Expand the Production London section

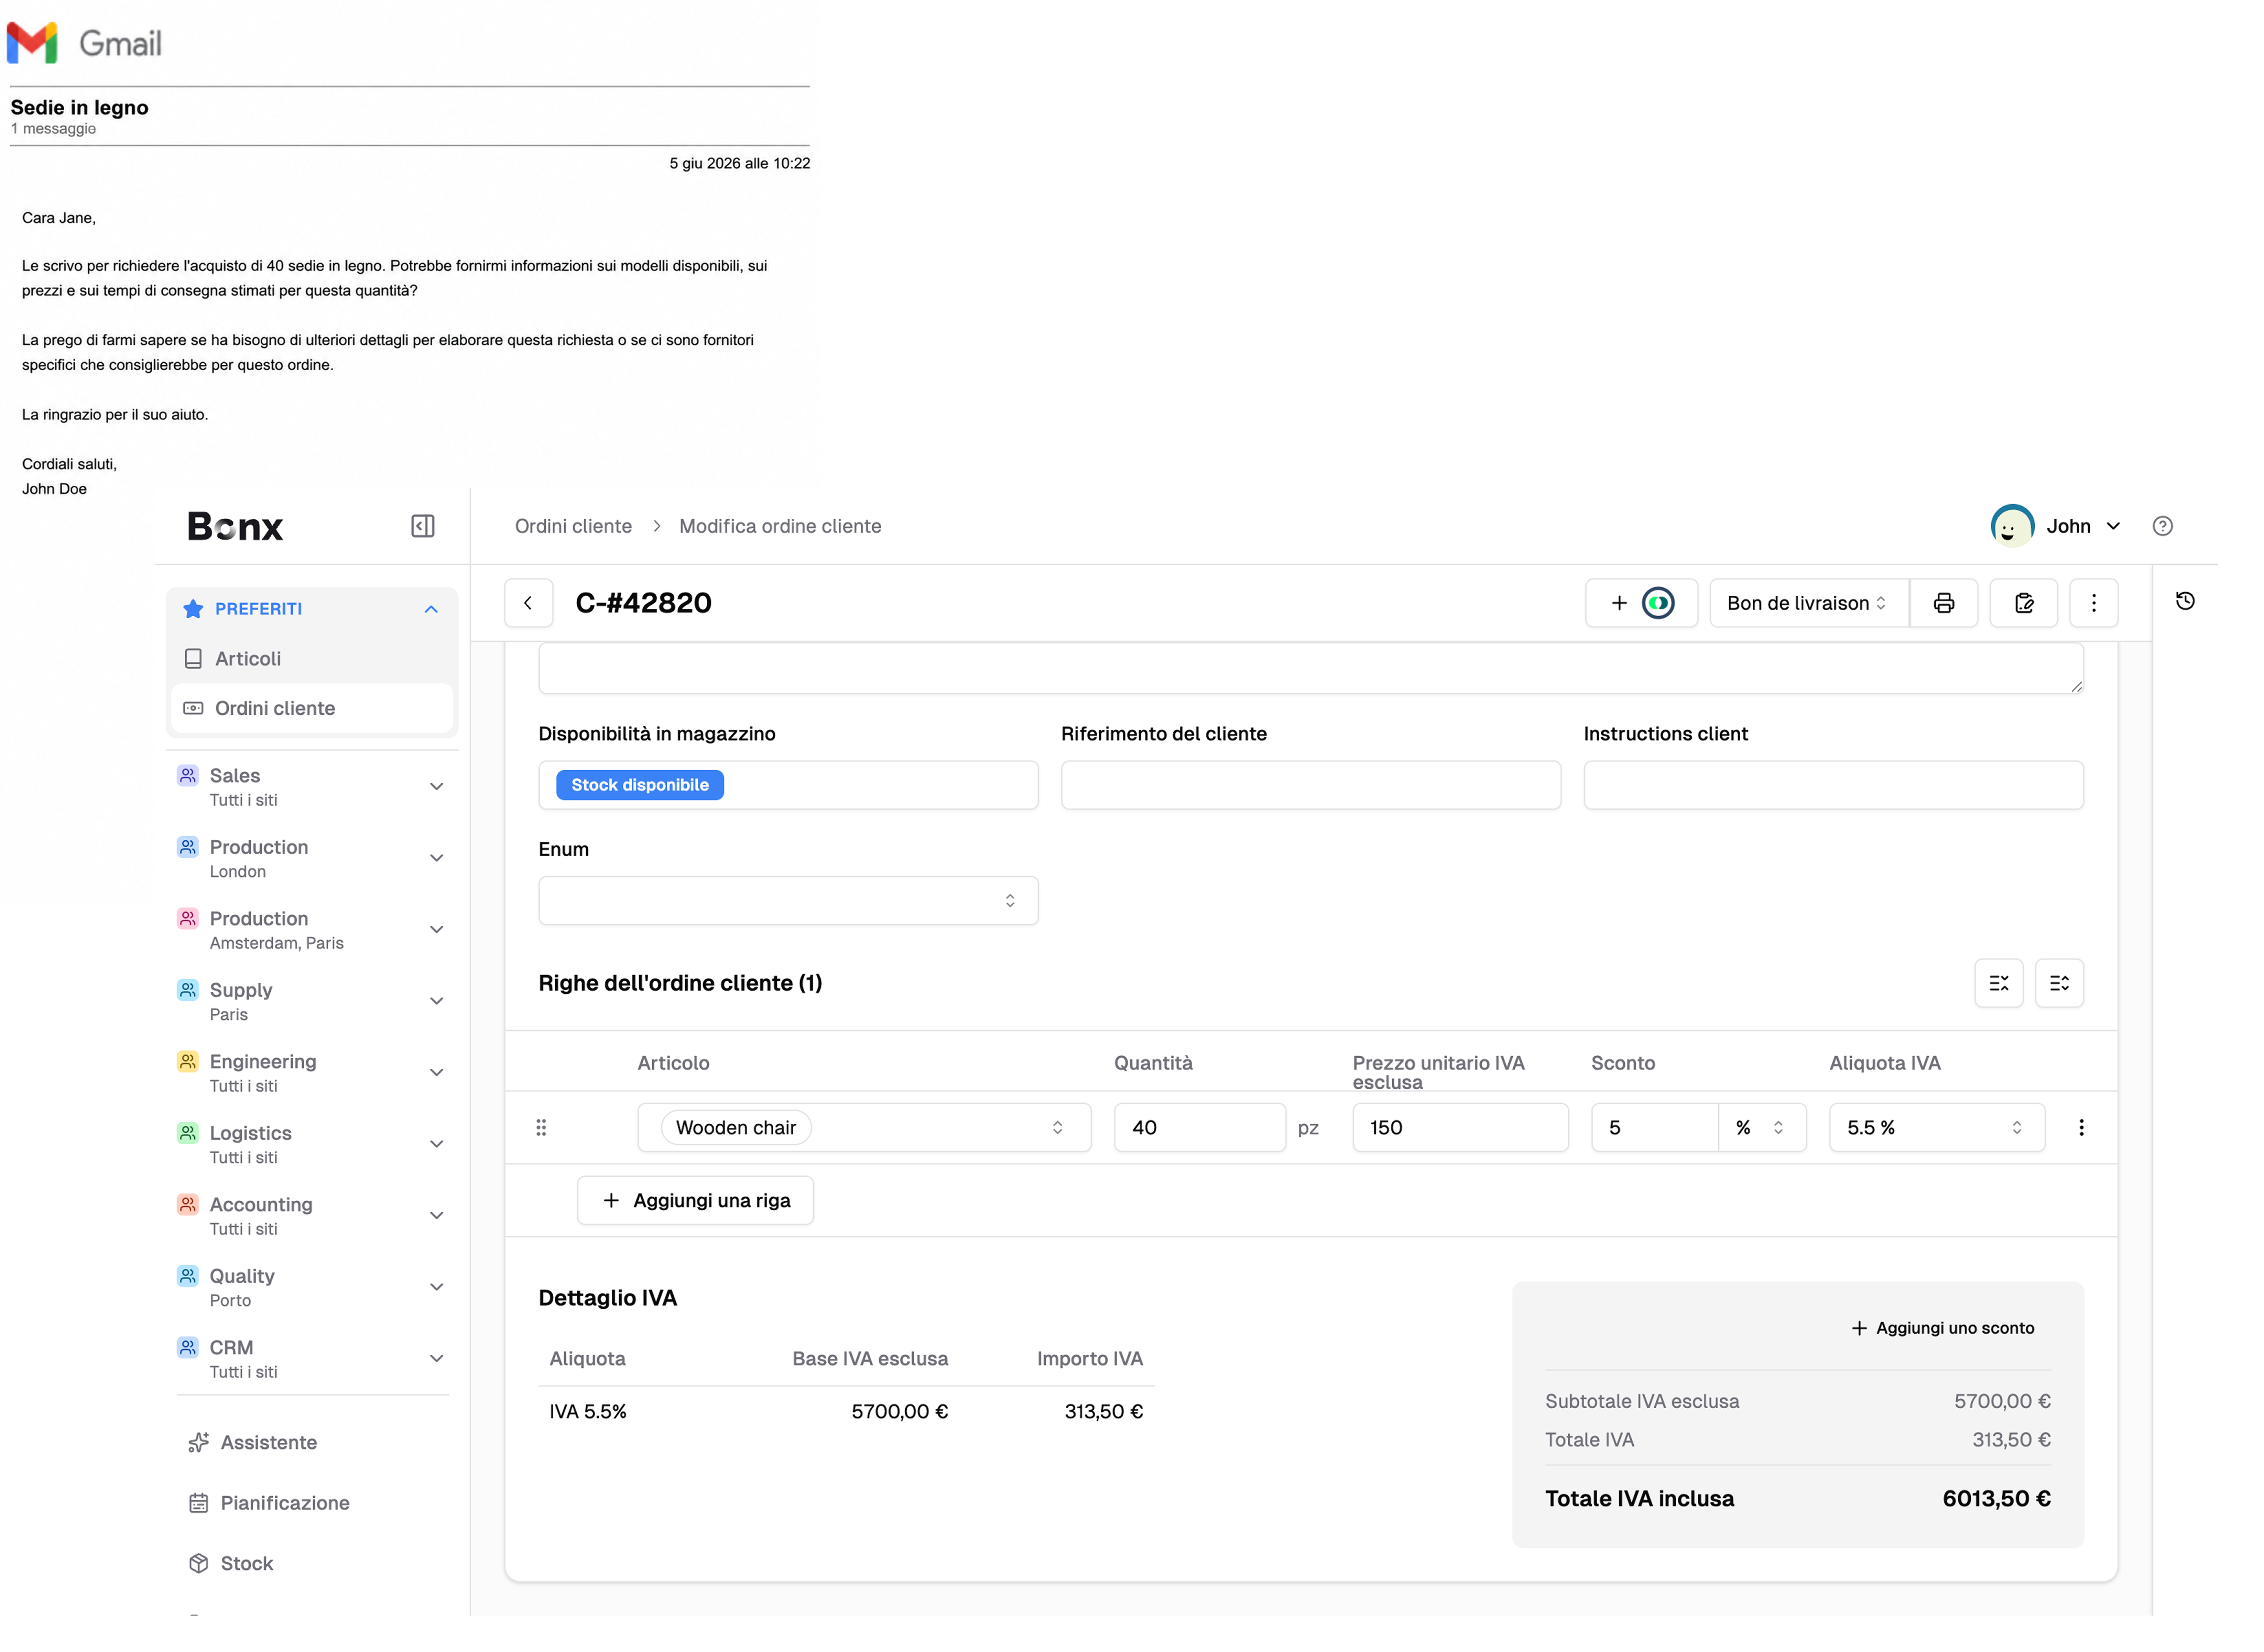click(436, 858)
